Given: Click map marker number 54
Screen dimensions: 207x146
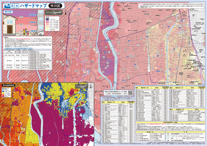Looking at the screenshot, I should (88, 19).
